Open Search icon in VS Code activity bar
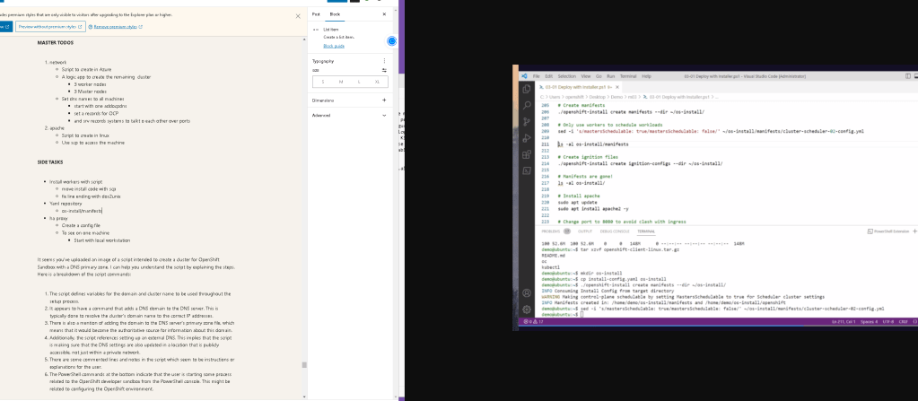Image resolution: width=918 pixels, height=401 pixels. point(527,105)
